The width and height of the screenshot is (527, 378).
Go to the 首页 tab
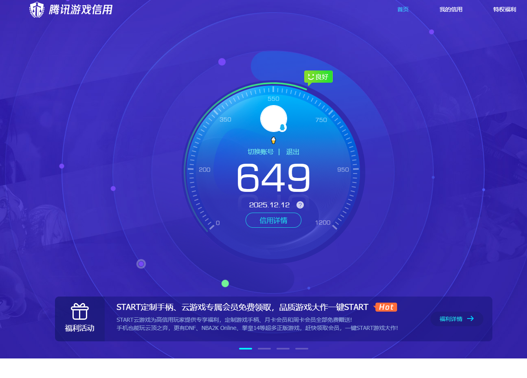point(403,9)
